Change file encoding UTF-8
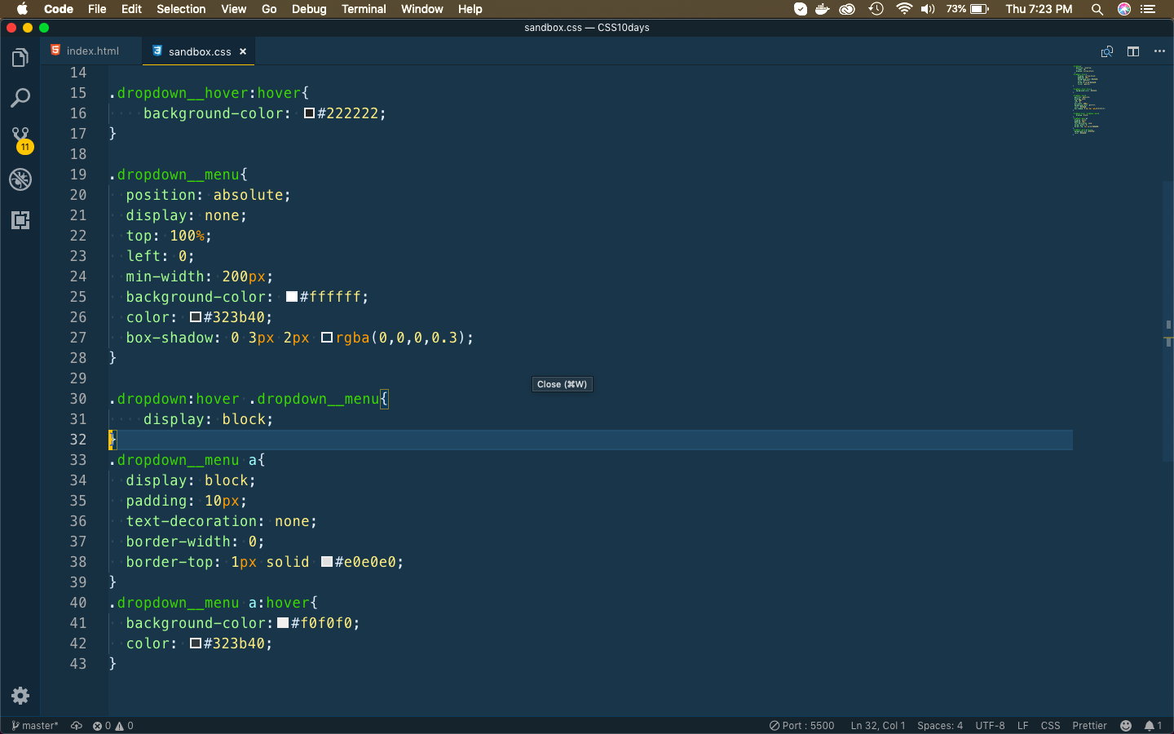The height and width of the screenshot is (734, 1174). pos(990,726)
